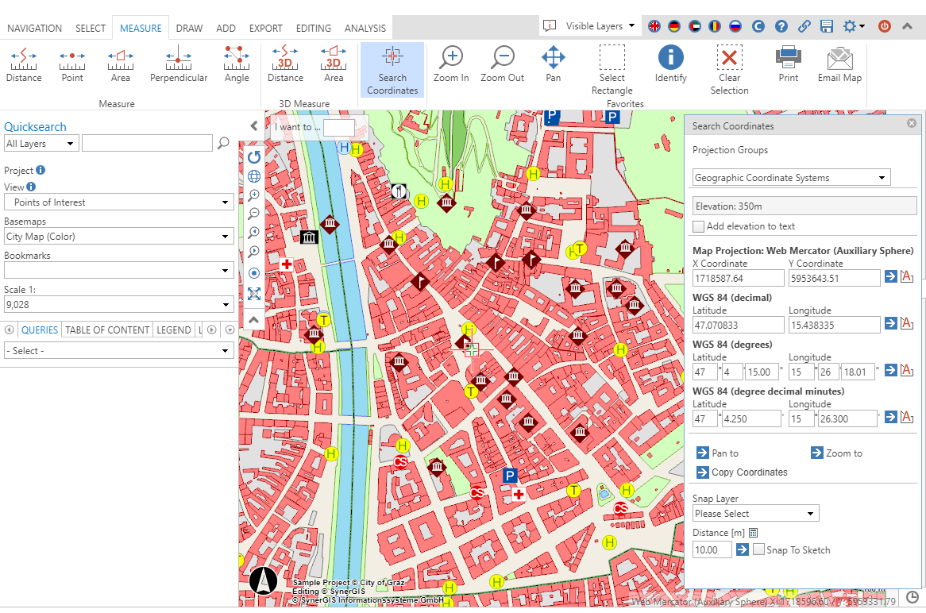
Task: Click the Identify tool
Action: pyautogui.click(x=670, y=64)
